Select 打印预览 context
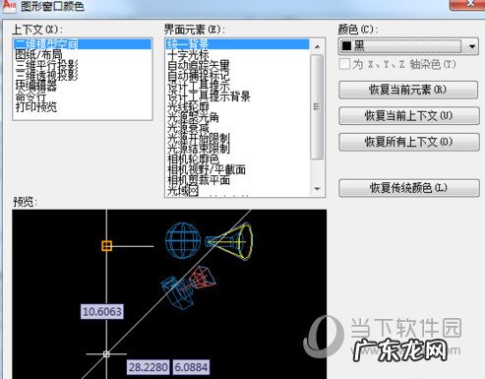This screenshot has width=485, height=379. pyautogui.click(x=83, y=107)
